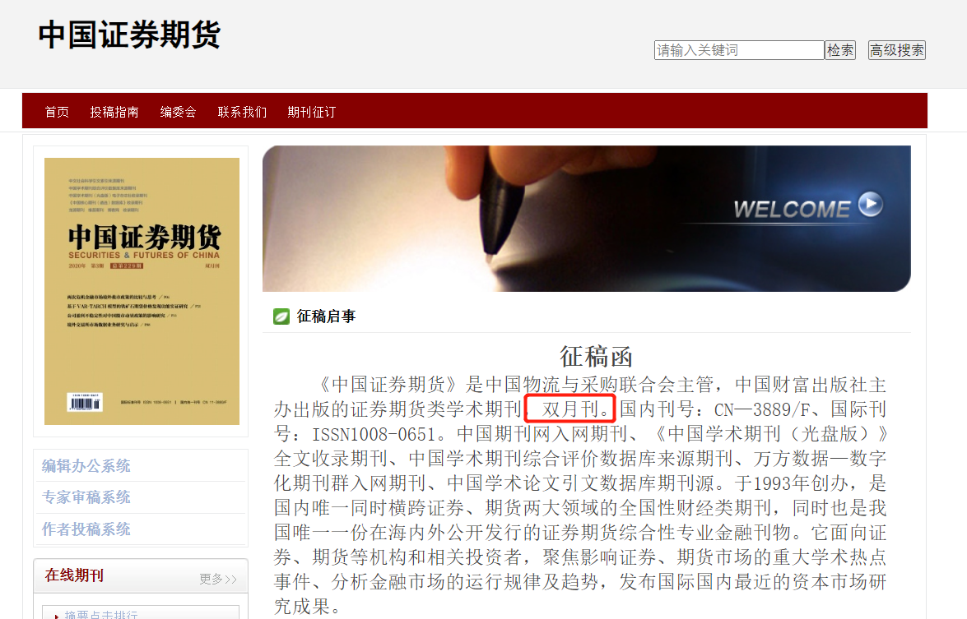Focus the 请输入关键词 search field

pos(739,50)
